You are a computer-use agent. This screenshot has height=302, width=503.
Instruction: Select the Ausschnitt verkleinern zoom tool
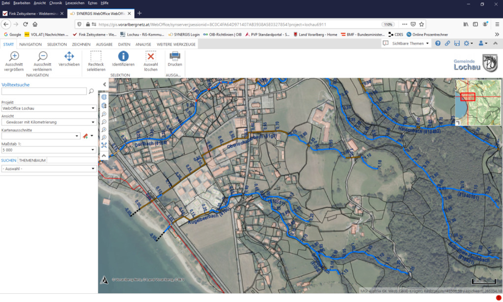43,56
